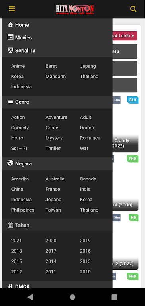Filter by year 2013

85,261
